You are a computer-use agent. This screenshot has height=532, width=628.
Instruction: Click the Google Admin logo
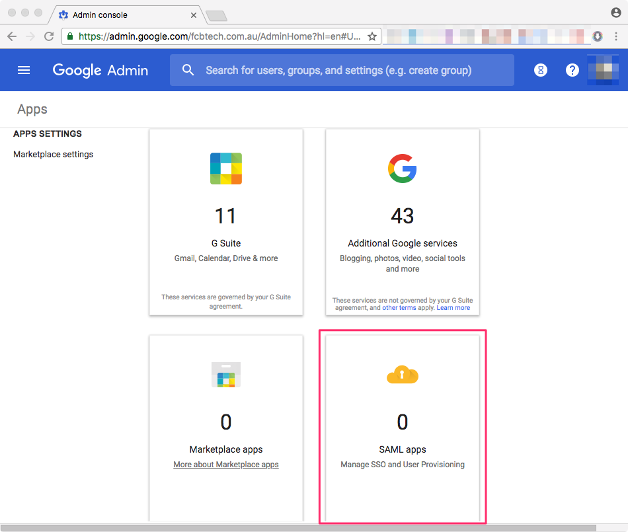click(100, 71)
